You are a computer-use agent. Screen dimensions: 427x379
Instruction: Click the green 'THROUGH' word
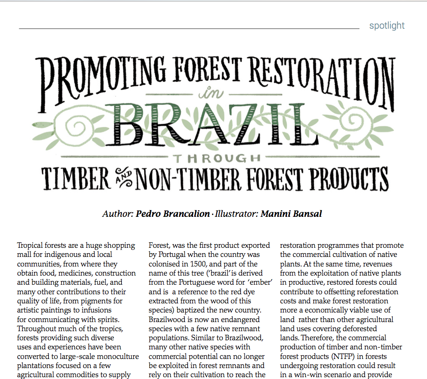point(217,159)
